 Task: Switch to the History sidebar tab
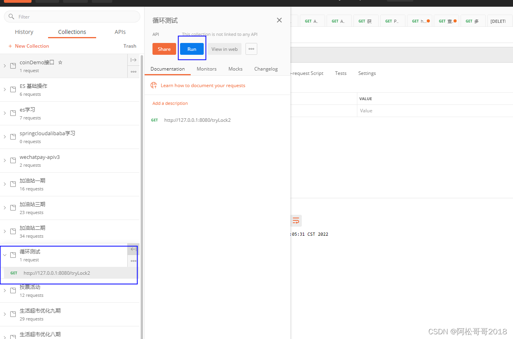(x=24, y=32)
